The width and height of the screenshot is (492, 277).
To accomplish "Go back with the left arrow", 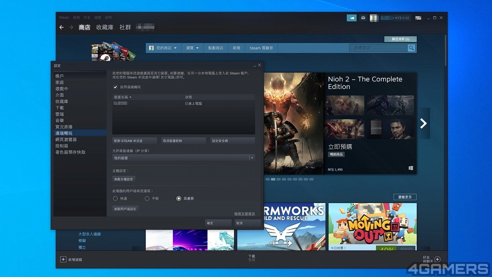I will pyautogui.click(x=61, y=27).
